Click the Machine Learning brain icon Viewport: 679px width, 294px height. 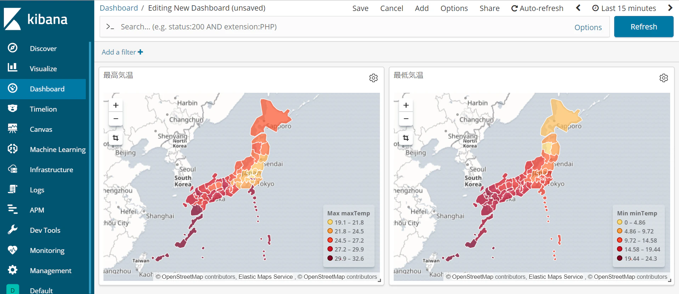click(13, 149)
